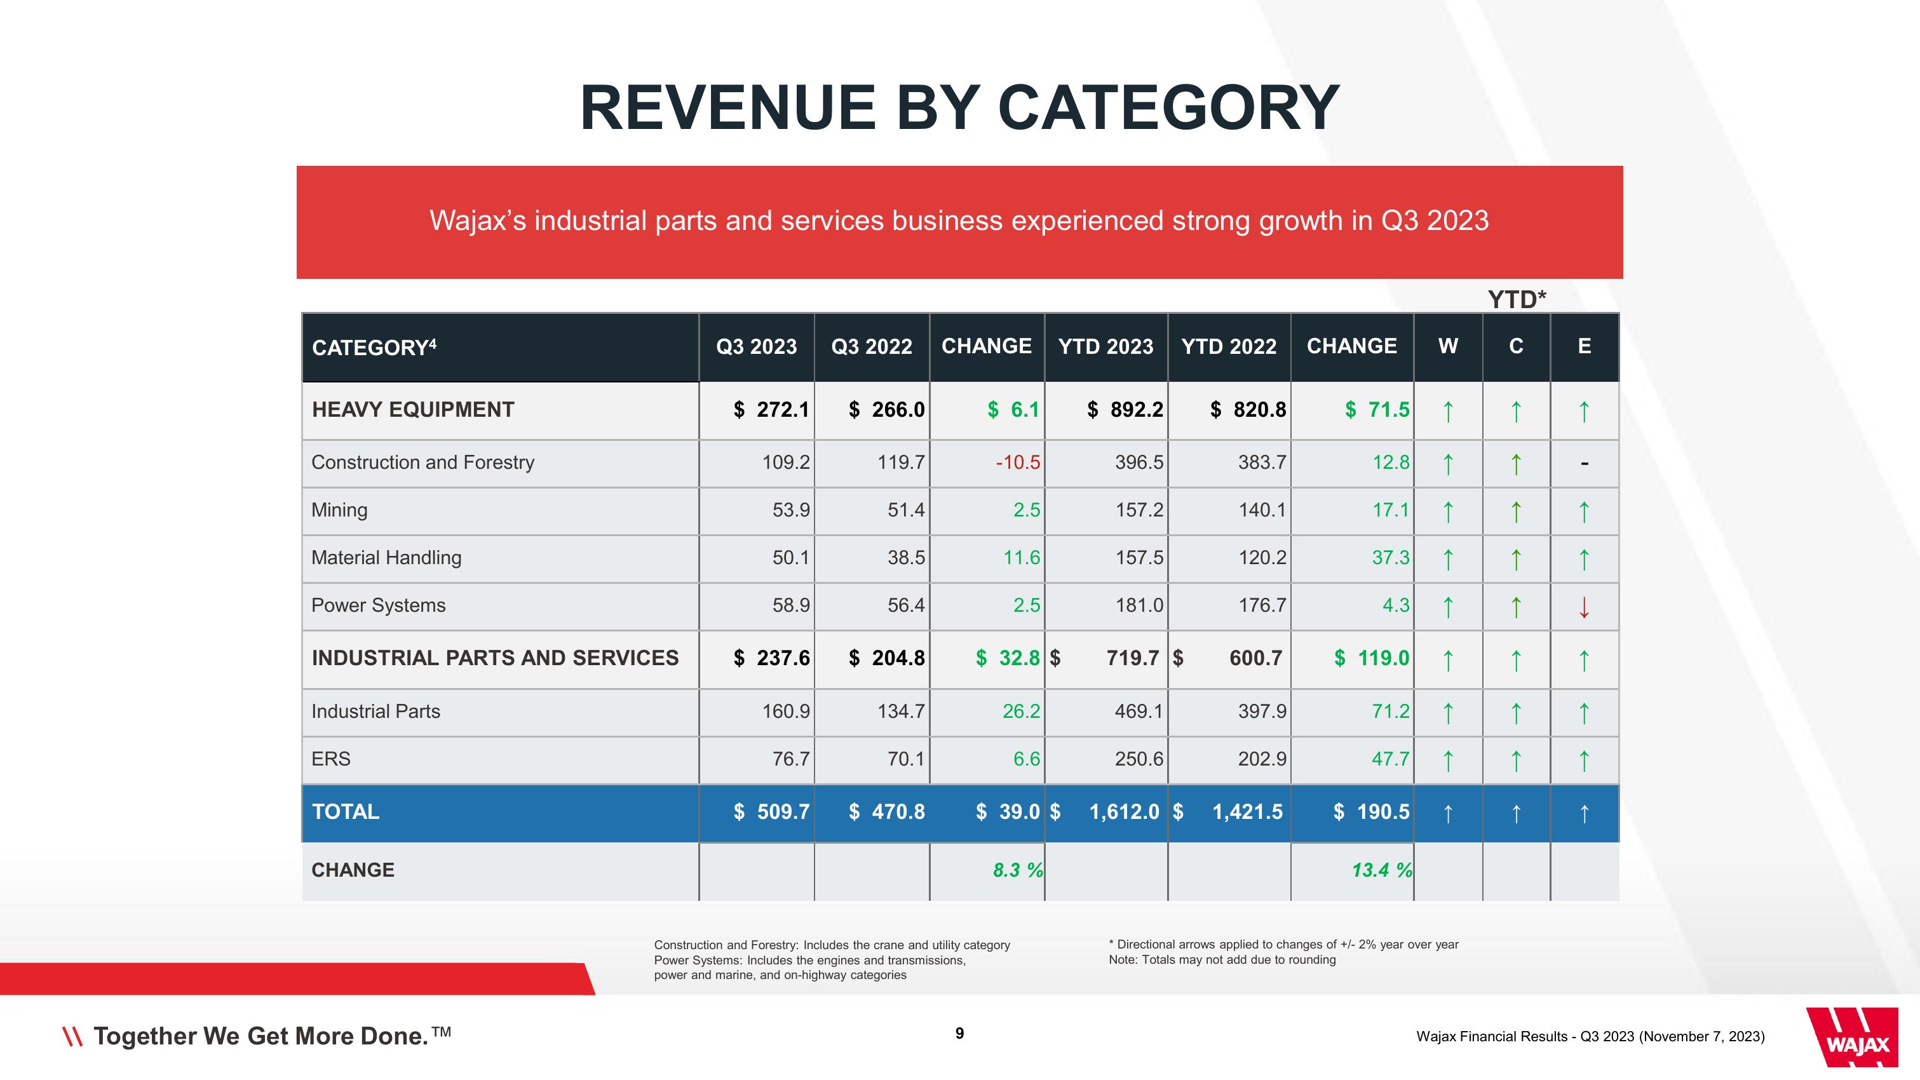
Task: Click the Heavy Equipment E column up arrow
Action: click(1585, 412)
